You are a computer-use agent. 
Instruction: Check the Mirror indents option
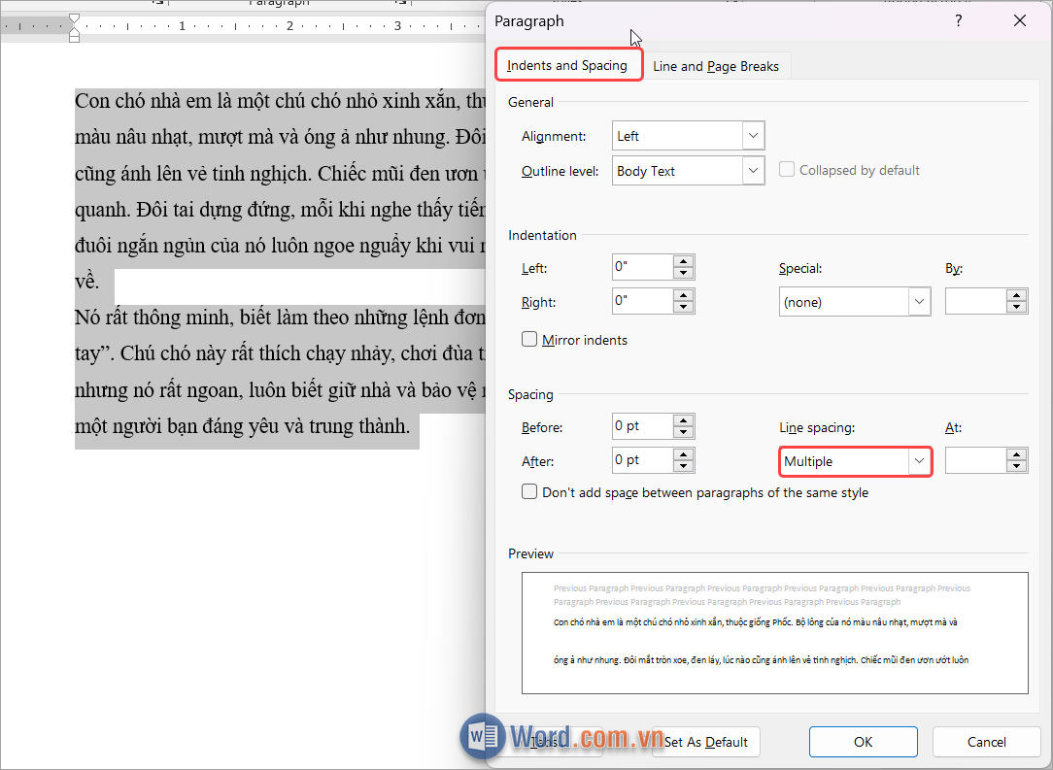tap(529, 339)
